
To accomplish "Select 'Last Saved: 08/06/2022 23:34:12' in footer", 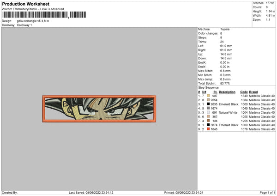I will pos(91,193).
